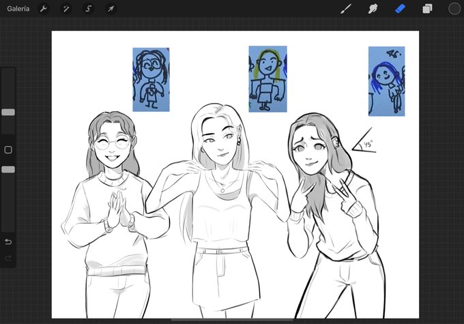This screenshot has height=324, width=464.
Task: Tap the square modify button in sidebar
Action: click(x=8, y=149)
